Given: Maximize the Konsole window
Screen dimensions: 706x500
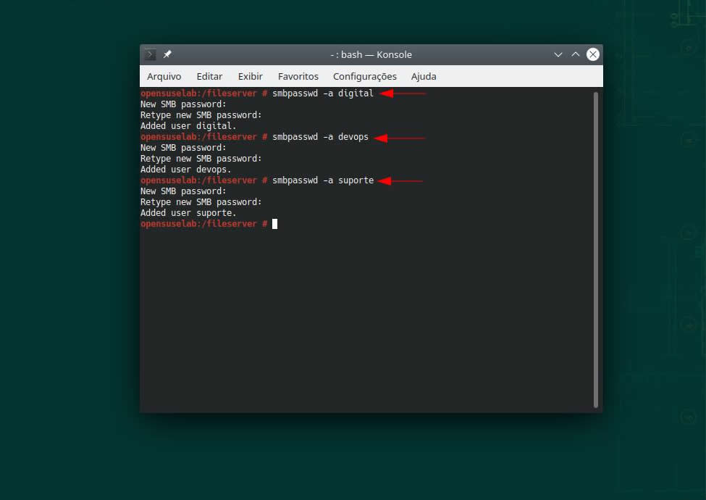Looking at the screenshot, I should [576, 54].
